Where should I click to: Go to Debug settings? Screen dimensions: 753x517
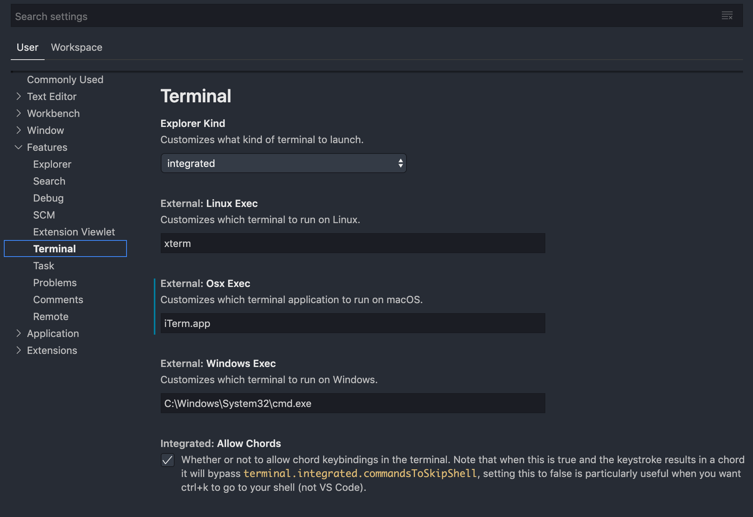coord(48,198)
